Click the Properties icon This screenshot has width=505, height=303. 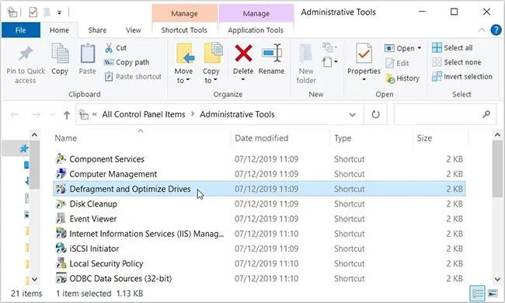pos(364,53)
